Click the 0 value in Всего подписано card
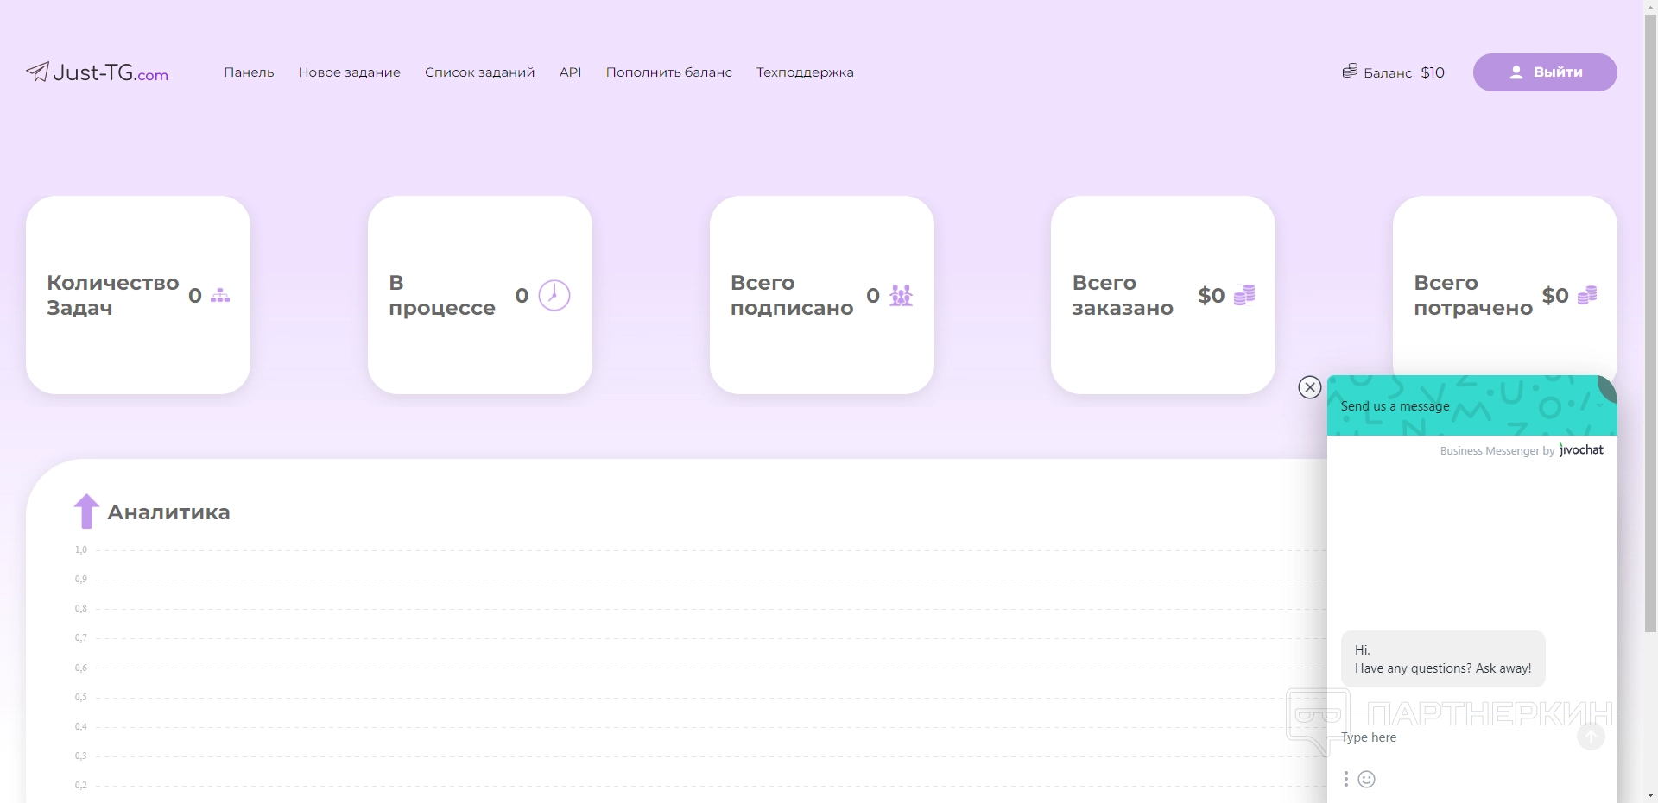Viewport: 1658px width, 803px height. tap(873, 296)
